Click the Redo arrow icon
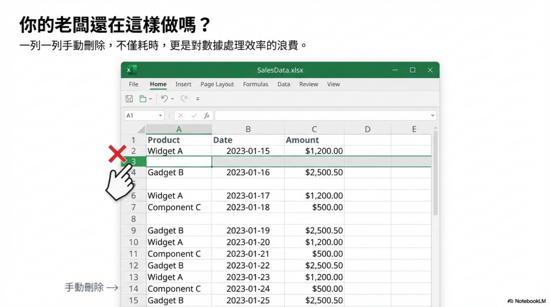Viewport: 550px width, 307px height. tap(184, 99)
